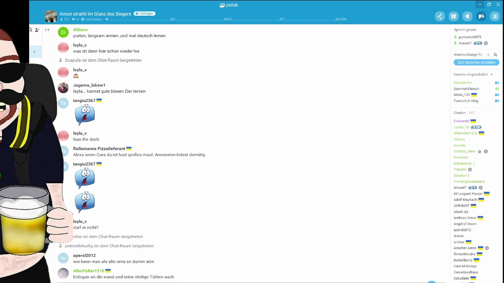This screenshot has width=504, height=283.
Task: Select Eisbaer05 in chat member list
Action: (x=461, y=121)
